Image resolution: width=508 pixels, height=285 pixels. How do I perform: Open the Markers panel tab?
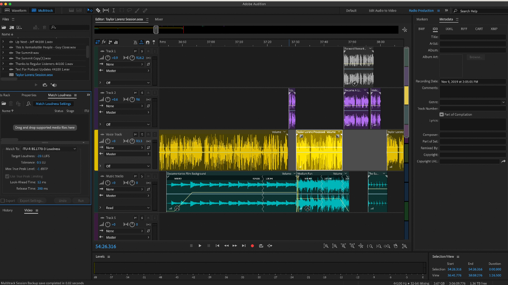point(422,19)
